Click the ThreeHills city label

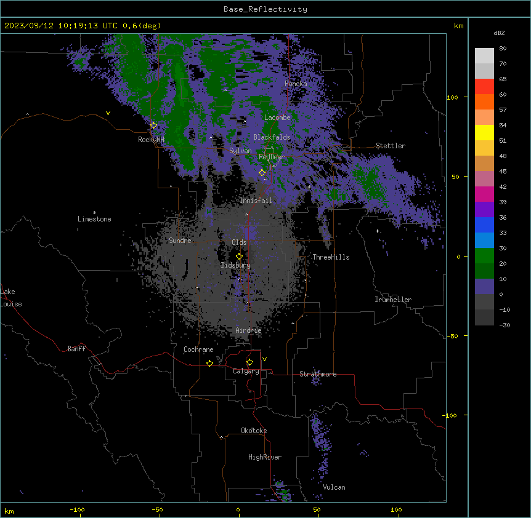(331, 257)
